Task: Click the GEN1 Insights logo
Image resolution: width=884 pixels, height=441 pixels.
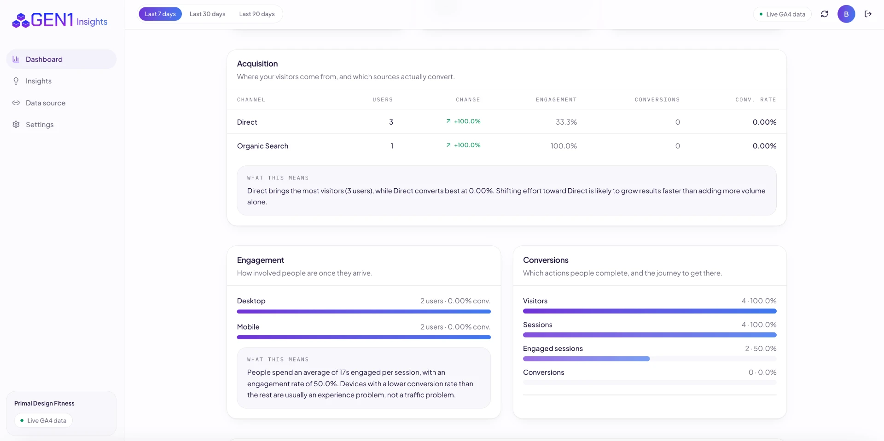Action: [x=60, y=20]
